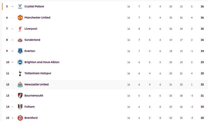Click the Brighton and Hove Albion badge
Image resolution: width=208 pixels, height=121 pixels.
(x=20, y=62)
